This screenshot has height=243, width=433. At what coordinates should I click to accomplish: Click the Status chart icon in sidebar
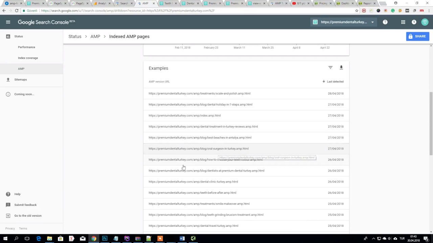[x=8, y=36]
